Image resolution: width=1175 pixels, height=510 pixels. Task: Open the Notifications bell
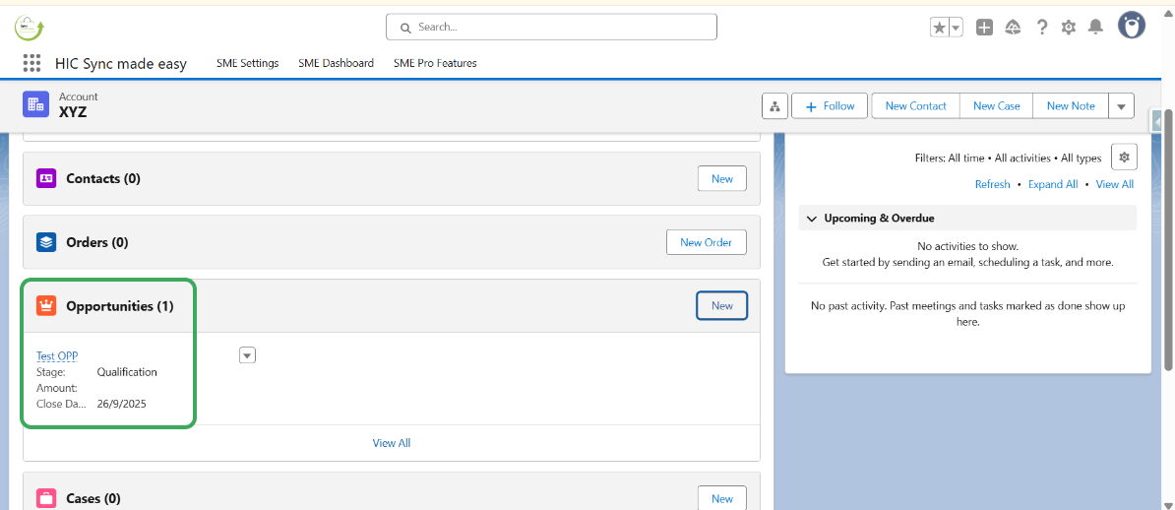click(x=1095, y=28)
